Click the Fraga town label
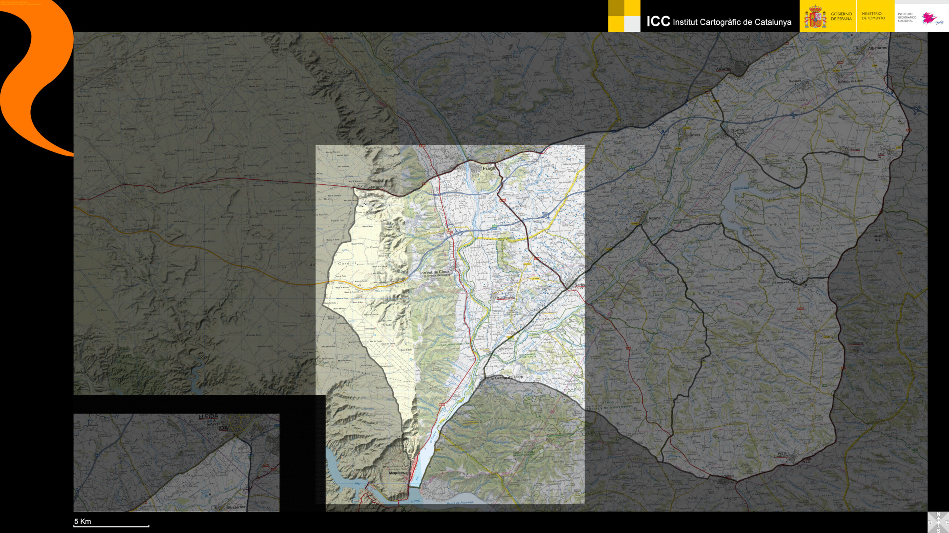The image size is (949, 533). tap(489, 168)
